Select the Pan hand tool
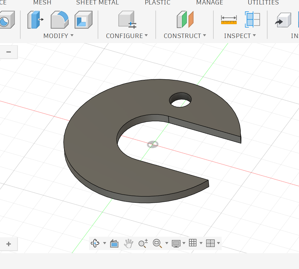 (128, 243)
